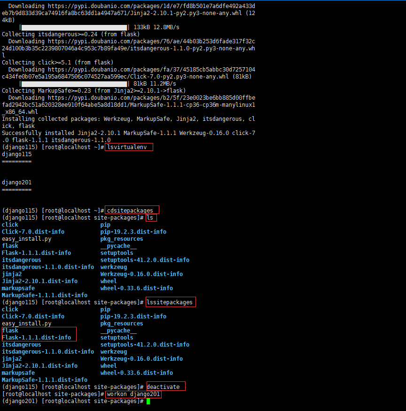The width and height of the screenshot is (406, 411).
Task: Click the 133kB 12.8MB/s download progress bar
Action: [x=74, y=28]
